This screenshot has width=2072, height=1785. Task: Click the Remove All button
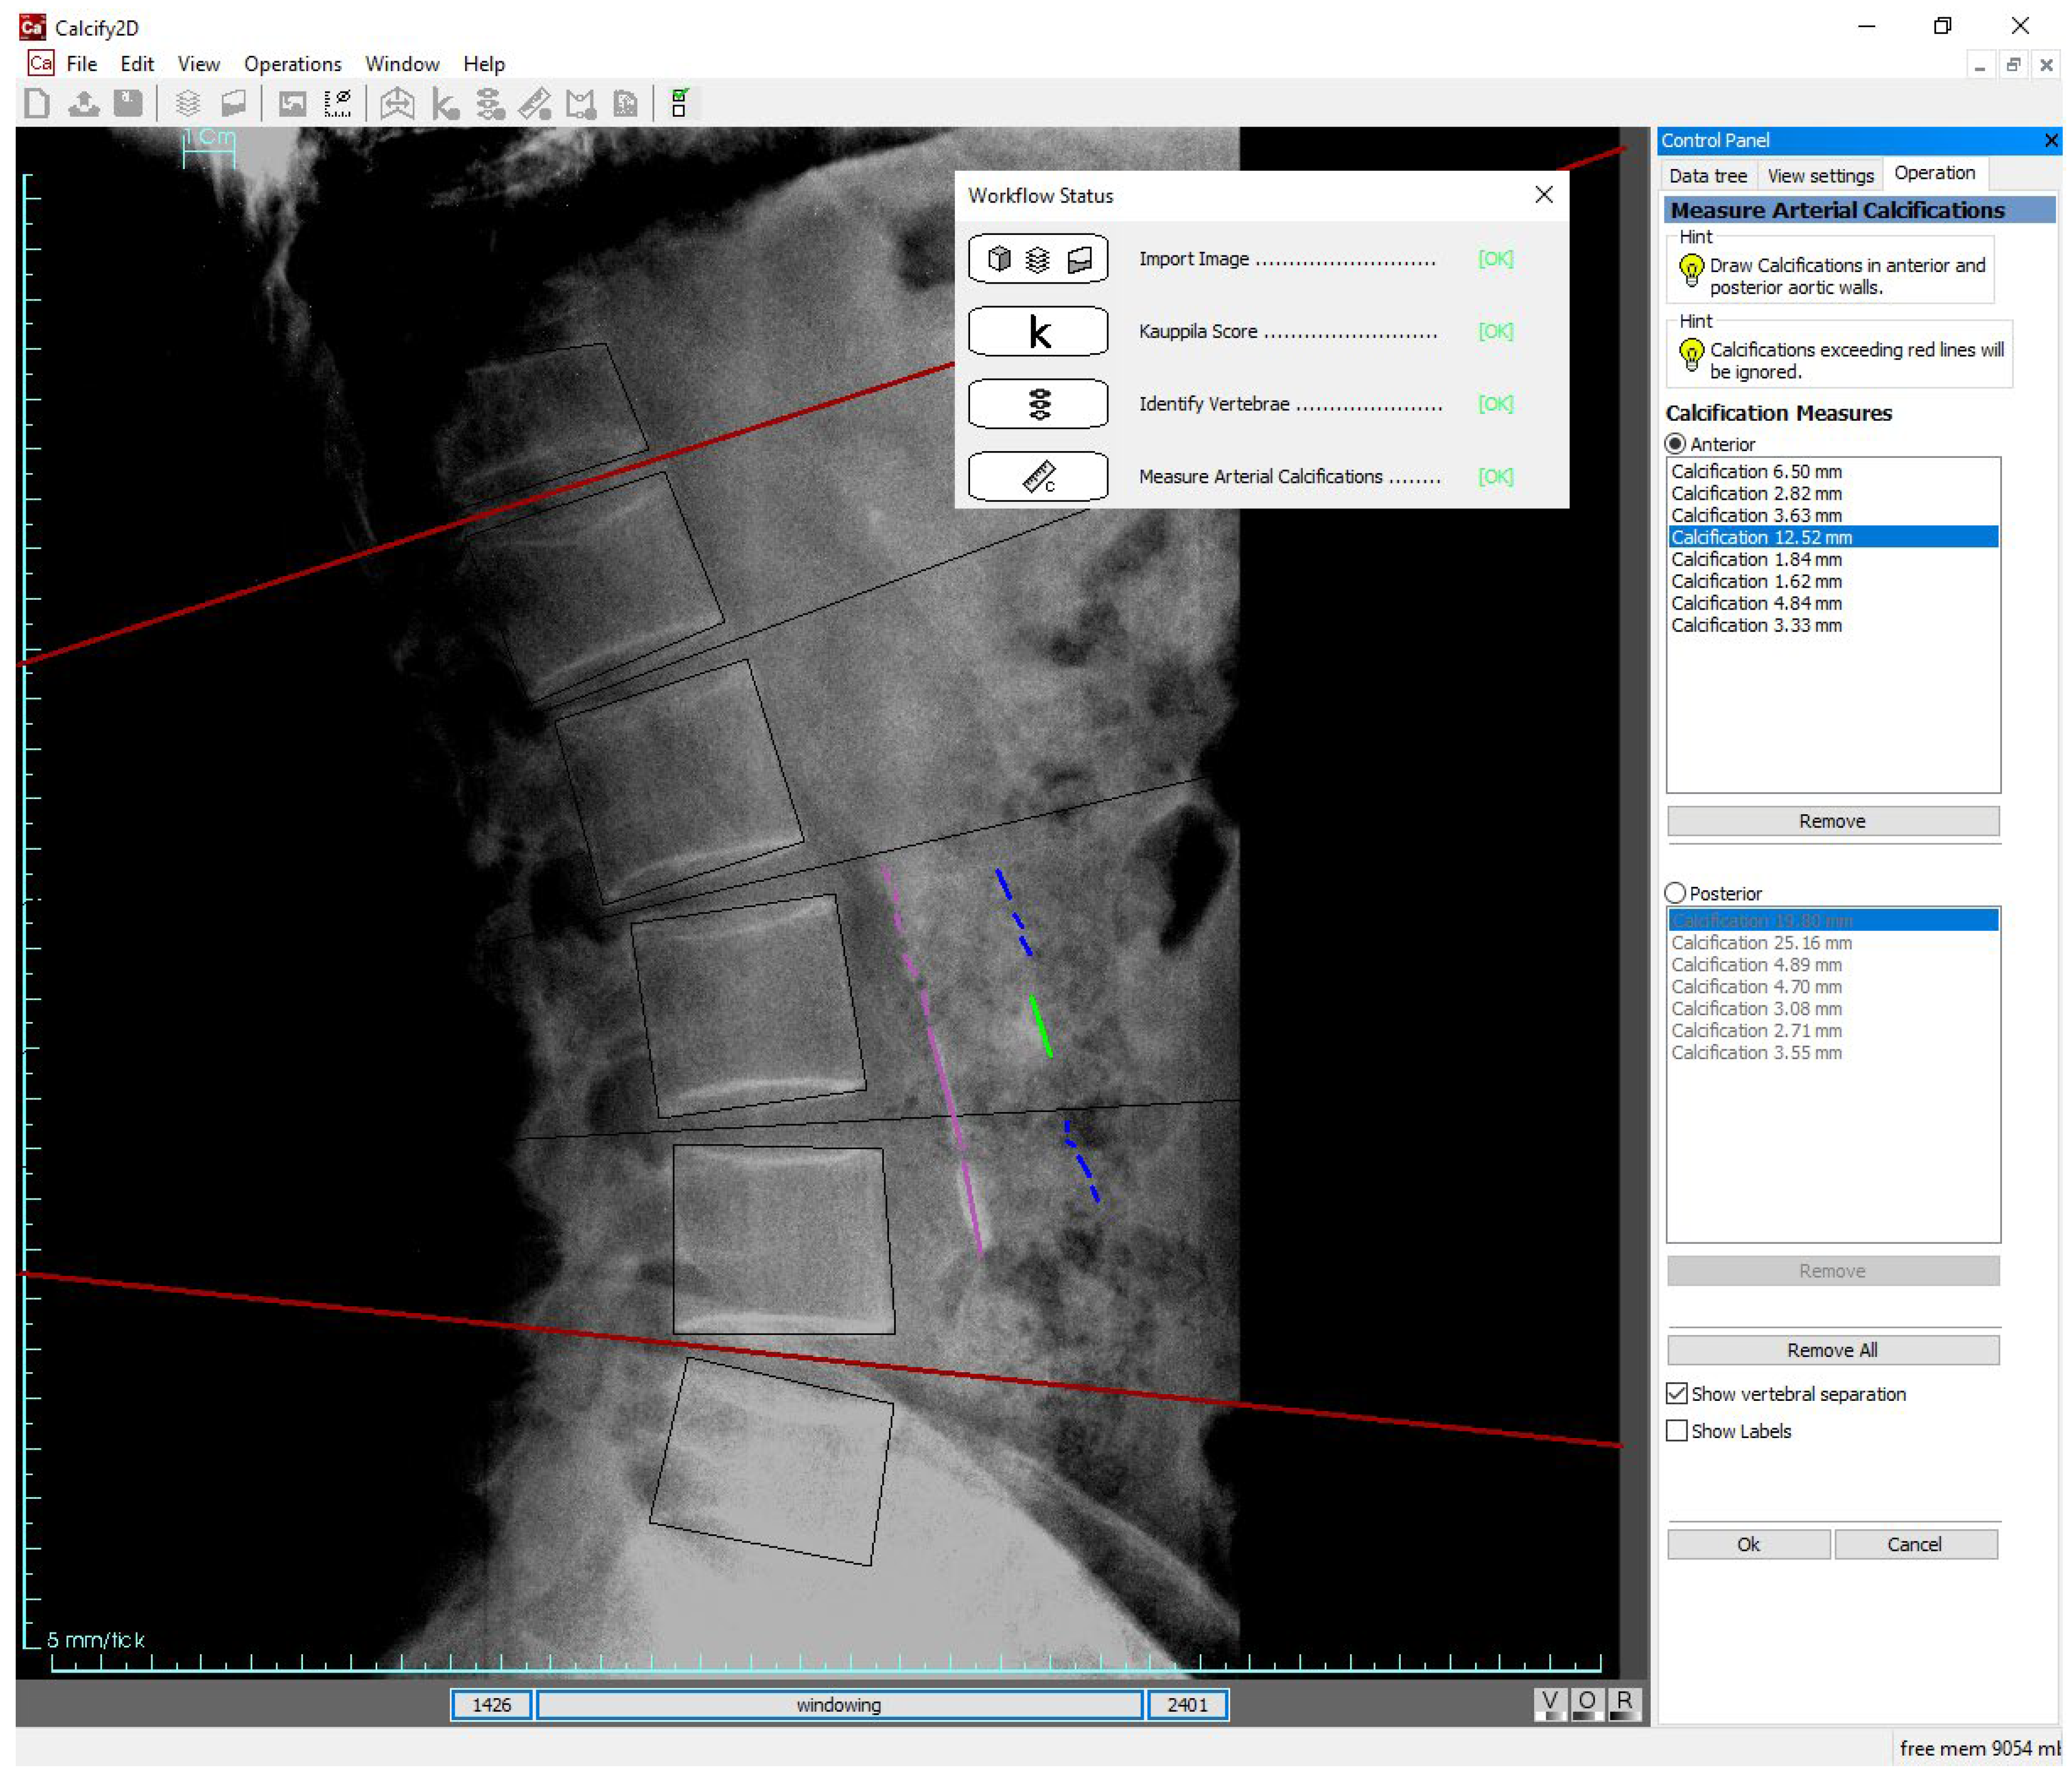(x=1832, y=1350)
